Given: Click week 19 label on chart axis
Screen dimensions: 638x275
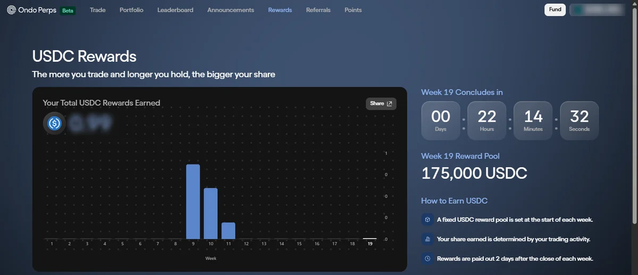Looking at the screenshot, I should point(370,244).
